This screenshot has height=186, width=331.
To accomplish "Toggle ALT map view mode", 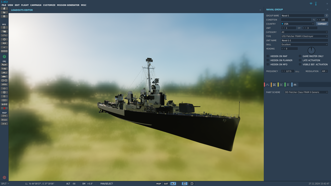I will pos(173,184).
